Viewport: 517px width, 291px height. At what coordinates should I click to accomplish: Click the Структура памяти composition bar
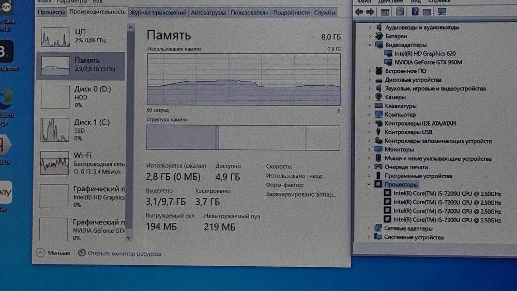(244, 138)
